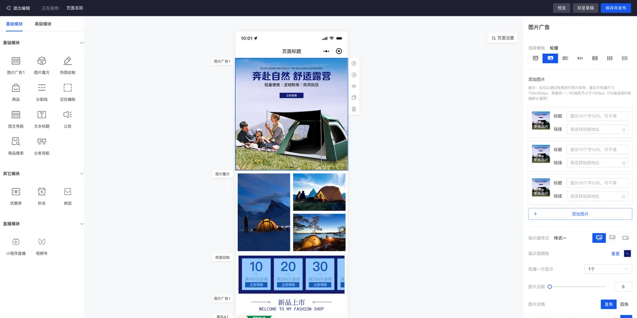637x318 pixels.
Task: Open the 指示器颜色 color swatch
Action: pyautogui.click(x=627, y=253)
